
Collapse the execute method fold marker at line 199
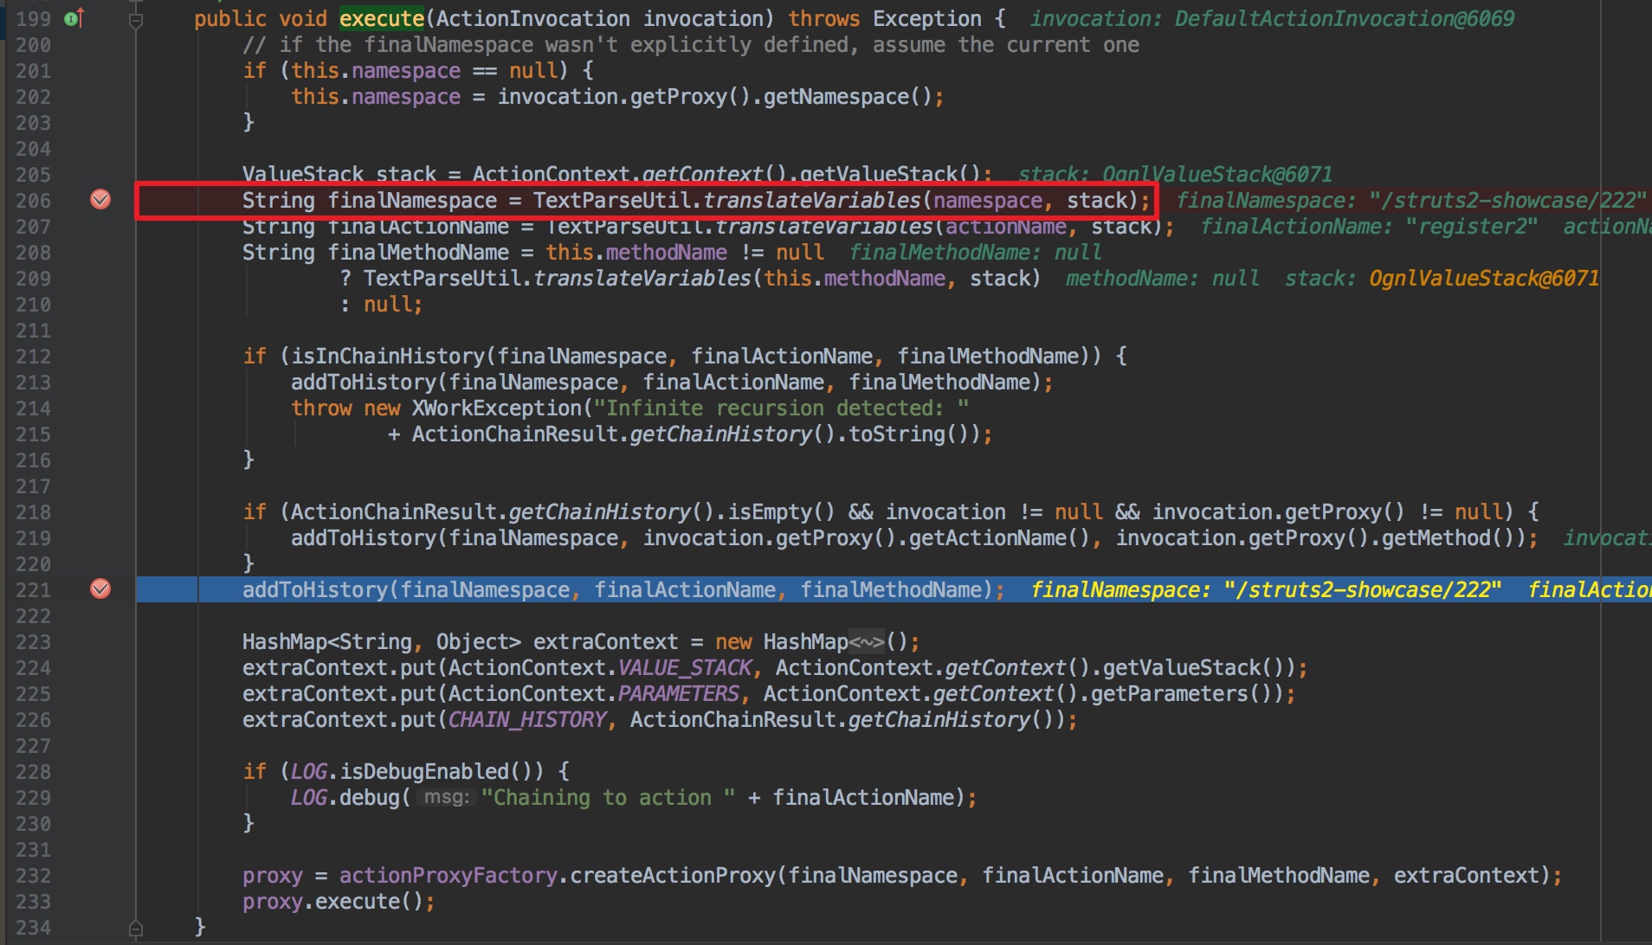[136, 20]
